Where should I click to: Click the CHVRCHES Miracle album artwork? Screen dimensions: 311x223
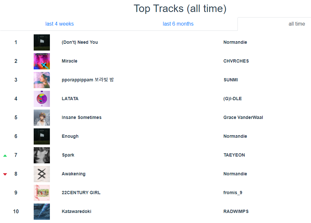(42, 61)
